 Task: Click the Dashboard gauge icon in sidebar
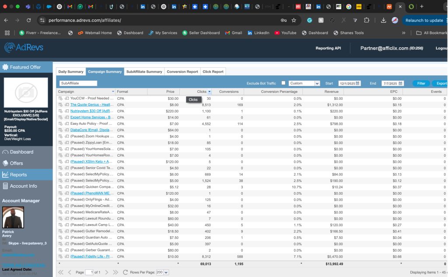click(x=6, y=152)
